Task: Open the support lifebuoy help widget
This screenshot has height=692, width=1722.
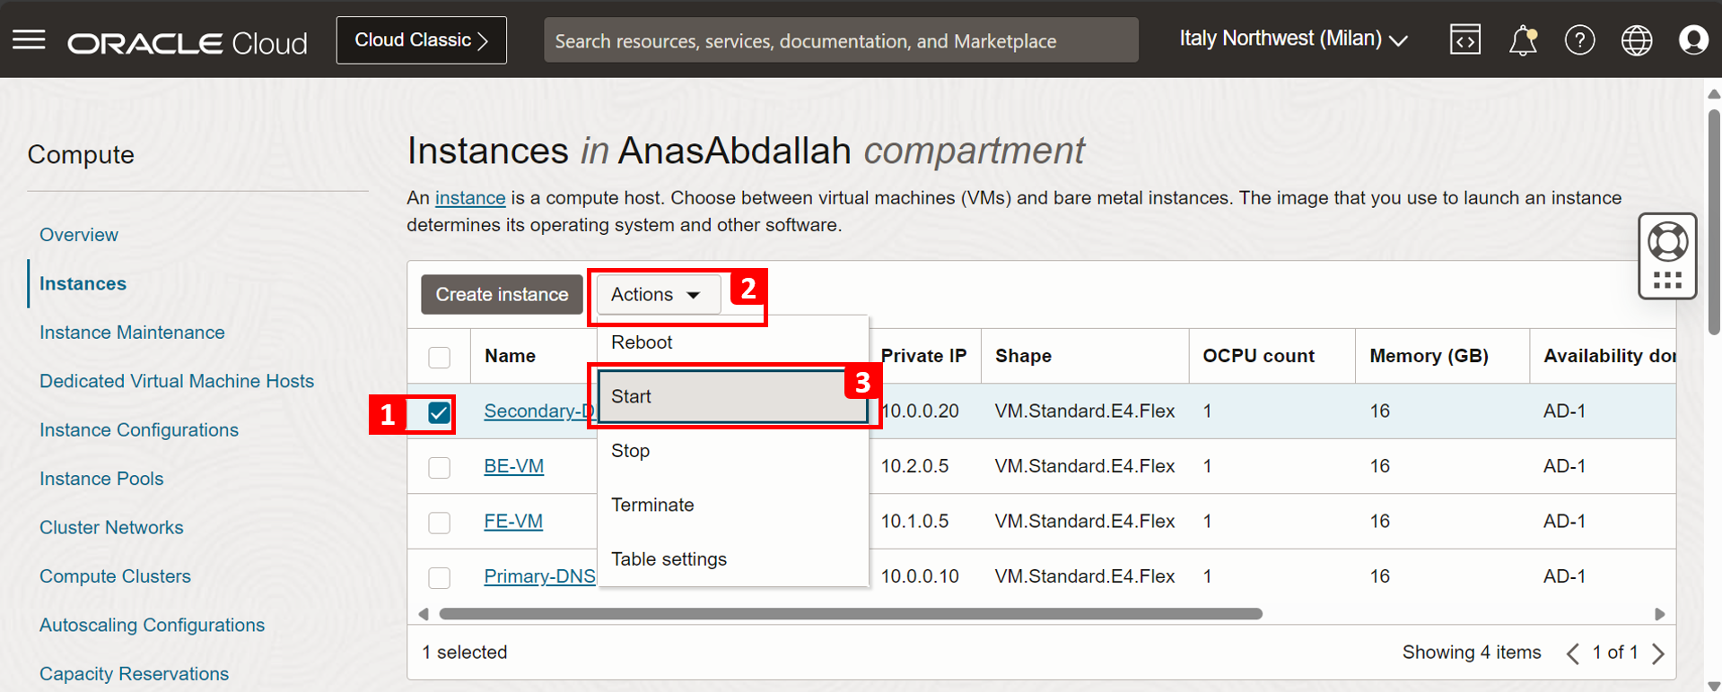Action: coord(1667,255)
